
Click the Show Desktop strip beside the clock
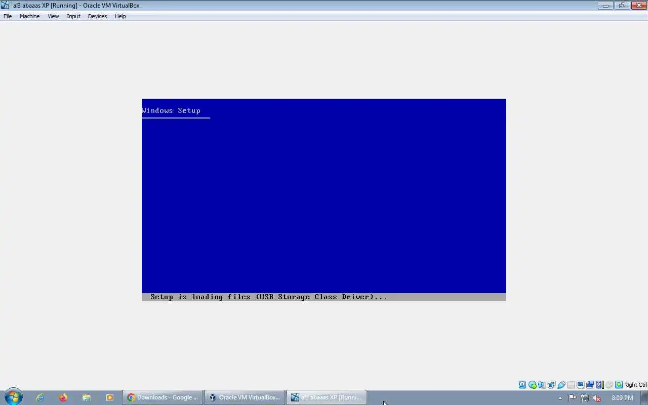point(644,397)
